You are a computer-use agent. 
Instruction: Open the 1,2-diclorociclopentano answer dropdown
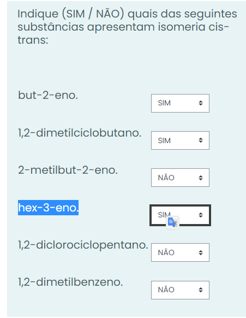pyautogui.click(x=180, y=252)
